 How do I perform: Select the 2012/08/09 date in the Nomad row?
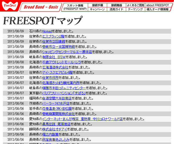16,31
